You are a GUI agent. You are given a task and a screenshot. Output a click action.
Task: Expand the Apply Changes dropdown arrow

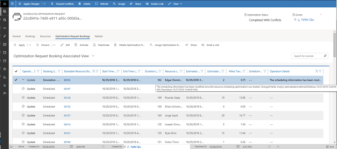[x=44, y=4]
